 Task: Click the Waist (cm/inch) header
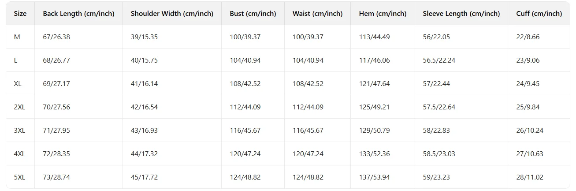(x=317, y=14)
